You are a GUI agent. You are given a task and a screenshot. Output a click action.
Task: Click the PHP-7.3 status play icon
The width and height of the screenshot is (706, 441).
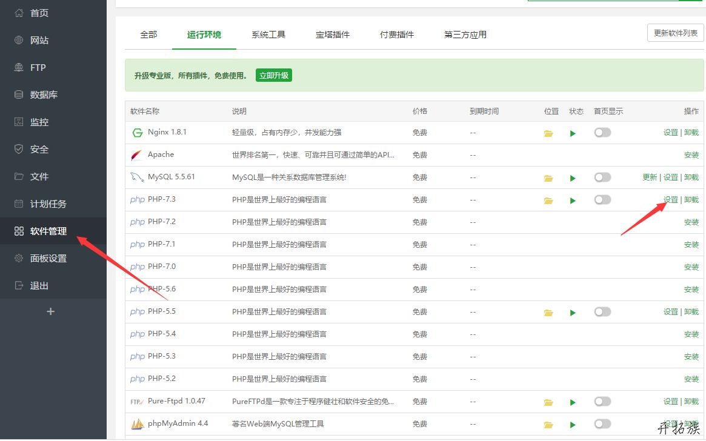573,201
